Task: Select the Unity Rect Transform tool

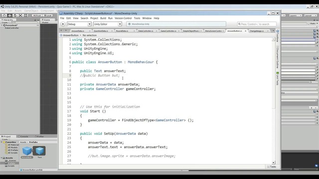Action: click(26, 15)
